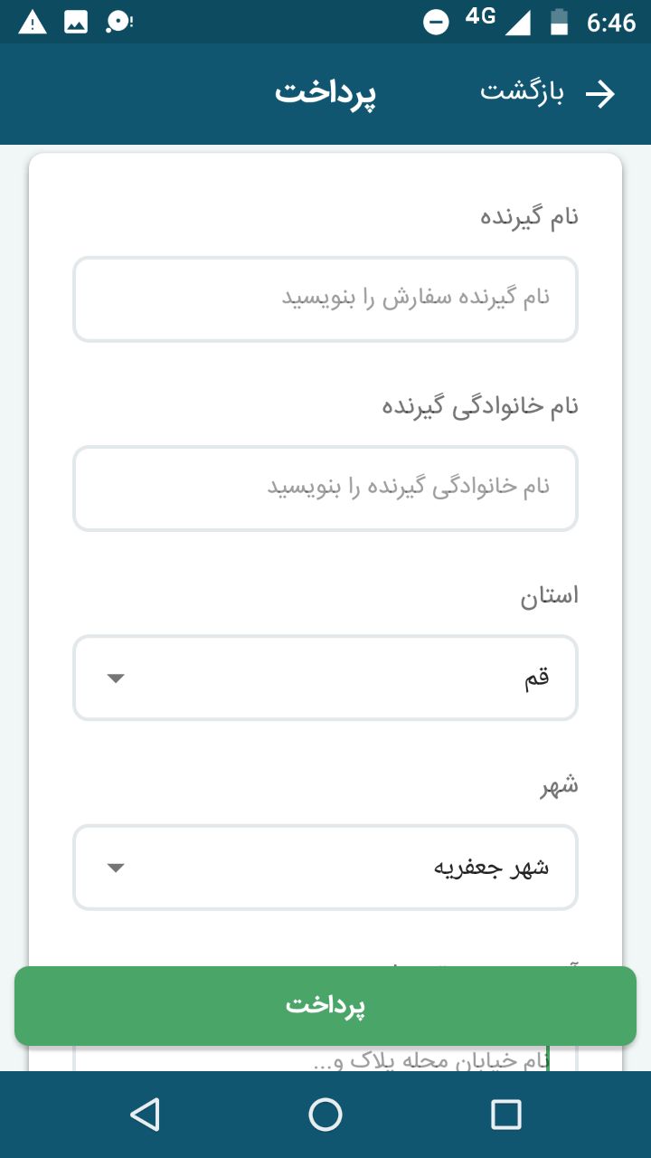Tap the بازگشت text link

[x=522, y=94]
